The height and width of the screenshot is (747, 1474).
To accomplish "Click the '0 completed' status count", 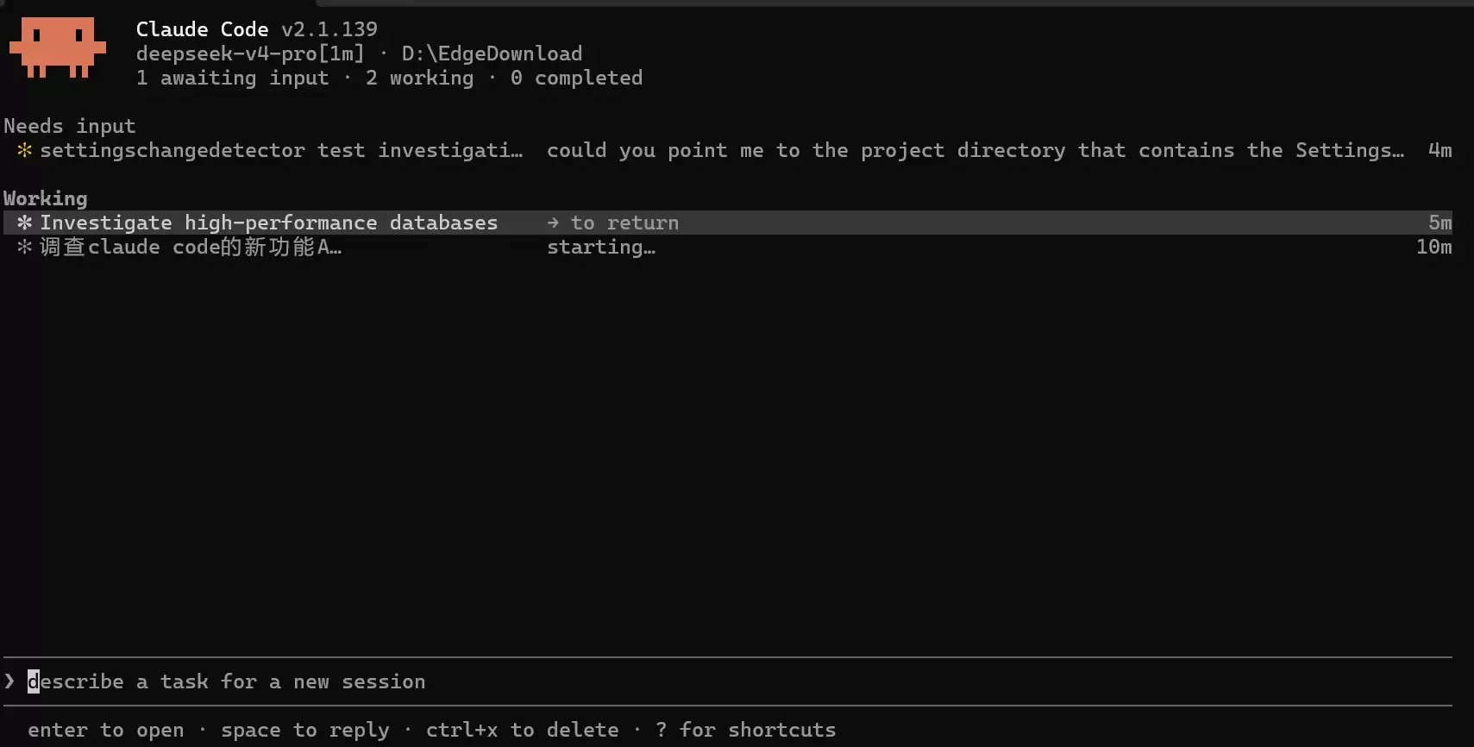I will (x=577, y=78).
